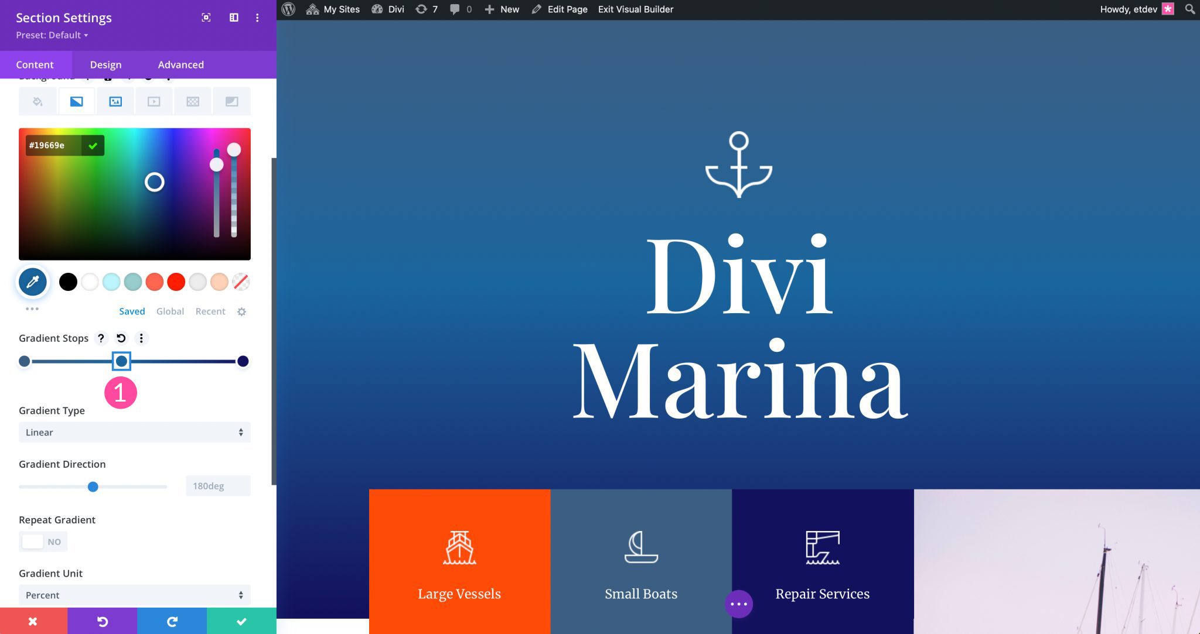Click the Recent color presets tab
Screen dimensions: 1200x634
click(210, 311)
